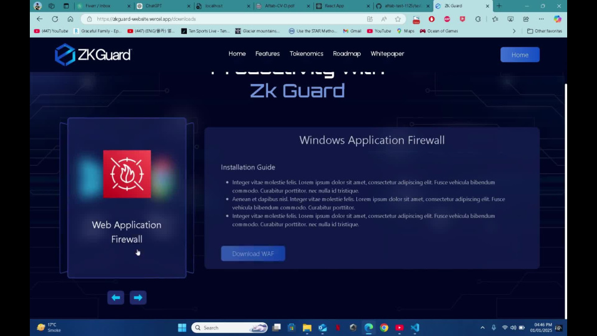Click Windows Application Firewall heading
Screen dimensions: 597x336
pyautogui.click(x=372, y=140)
